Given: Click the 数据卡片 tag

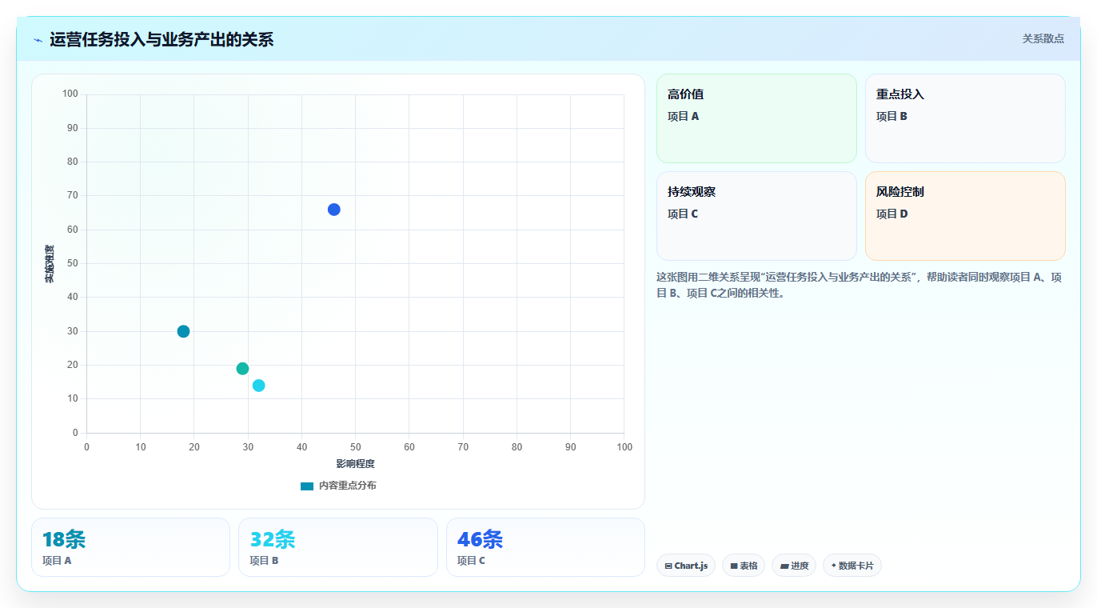Looking at the screenshot, I should [x=852, y=566].
